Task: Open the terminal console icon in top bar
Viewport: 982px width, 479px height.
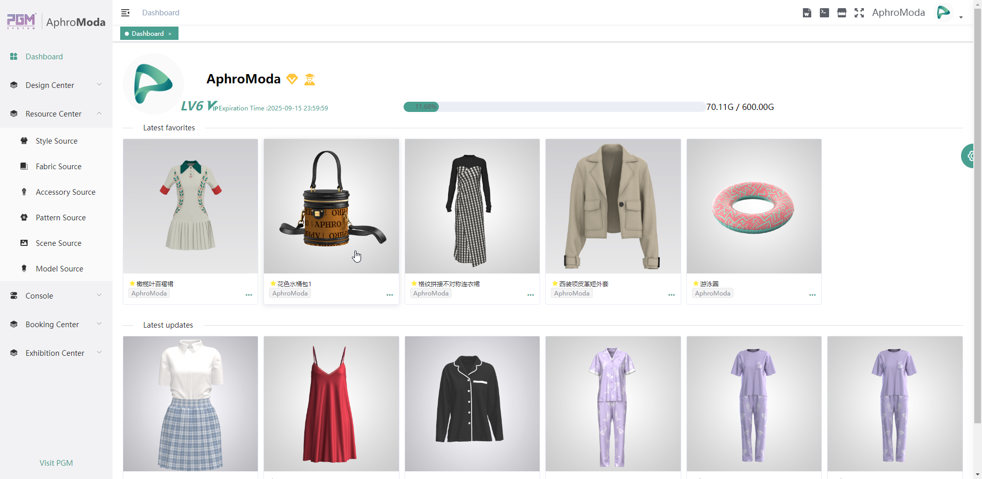Action: coord(824,13)
